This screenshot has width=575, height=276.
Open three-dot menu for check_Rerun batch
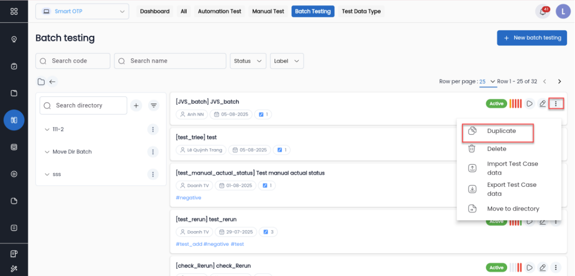coord(555,267)
